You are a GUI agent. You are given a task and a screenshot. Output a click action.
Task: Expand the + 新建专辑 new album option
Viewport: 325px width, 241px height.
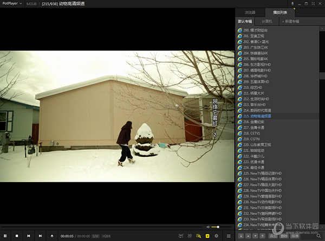pos(290,21)
